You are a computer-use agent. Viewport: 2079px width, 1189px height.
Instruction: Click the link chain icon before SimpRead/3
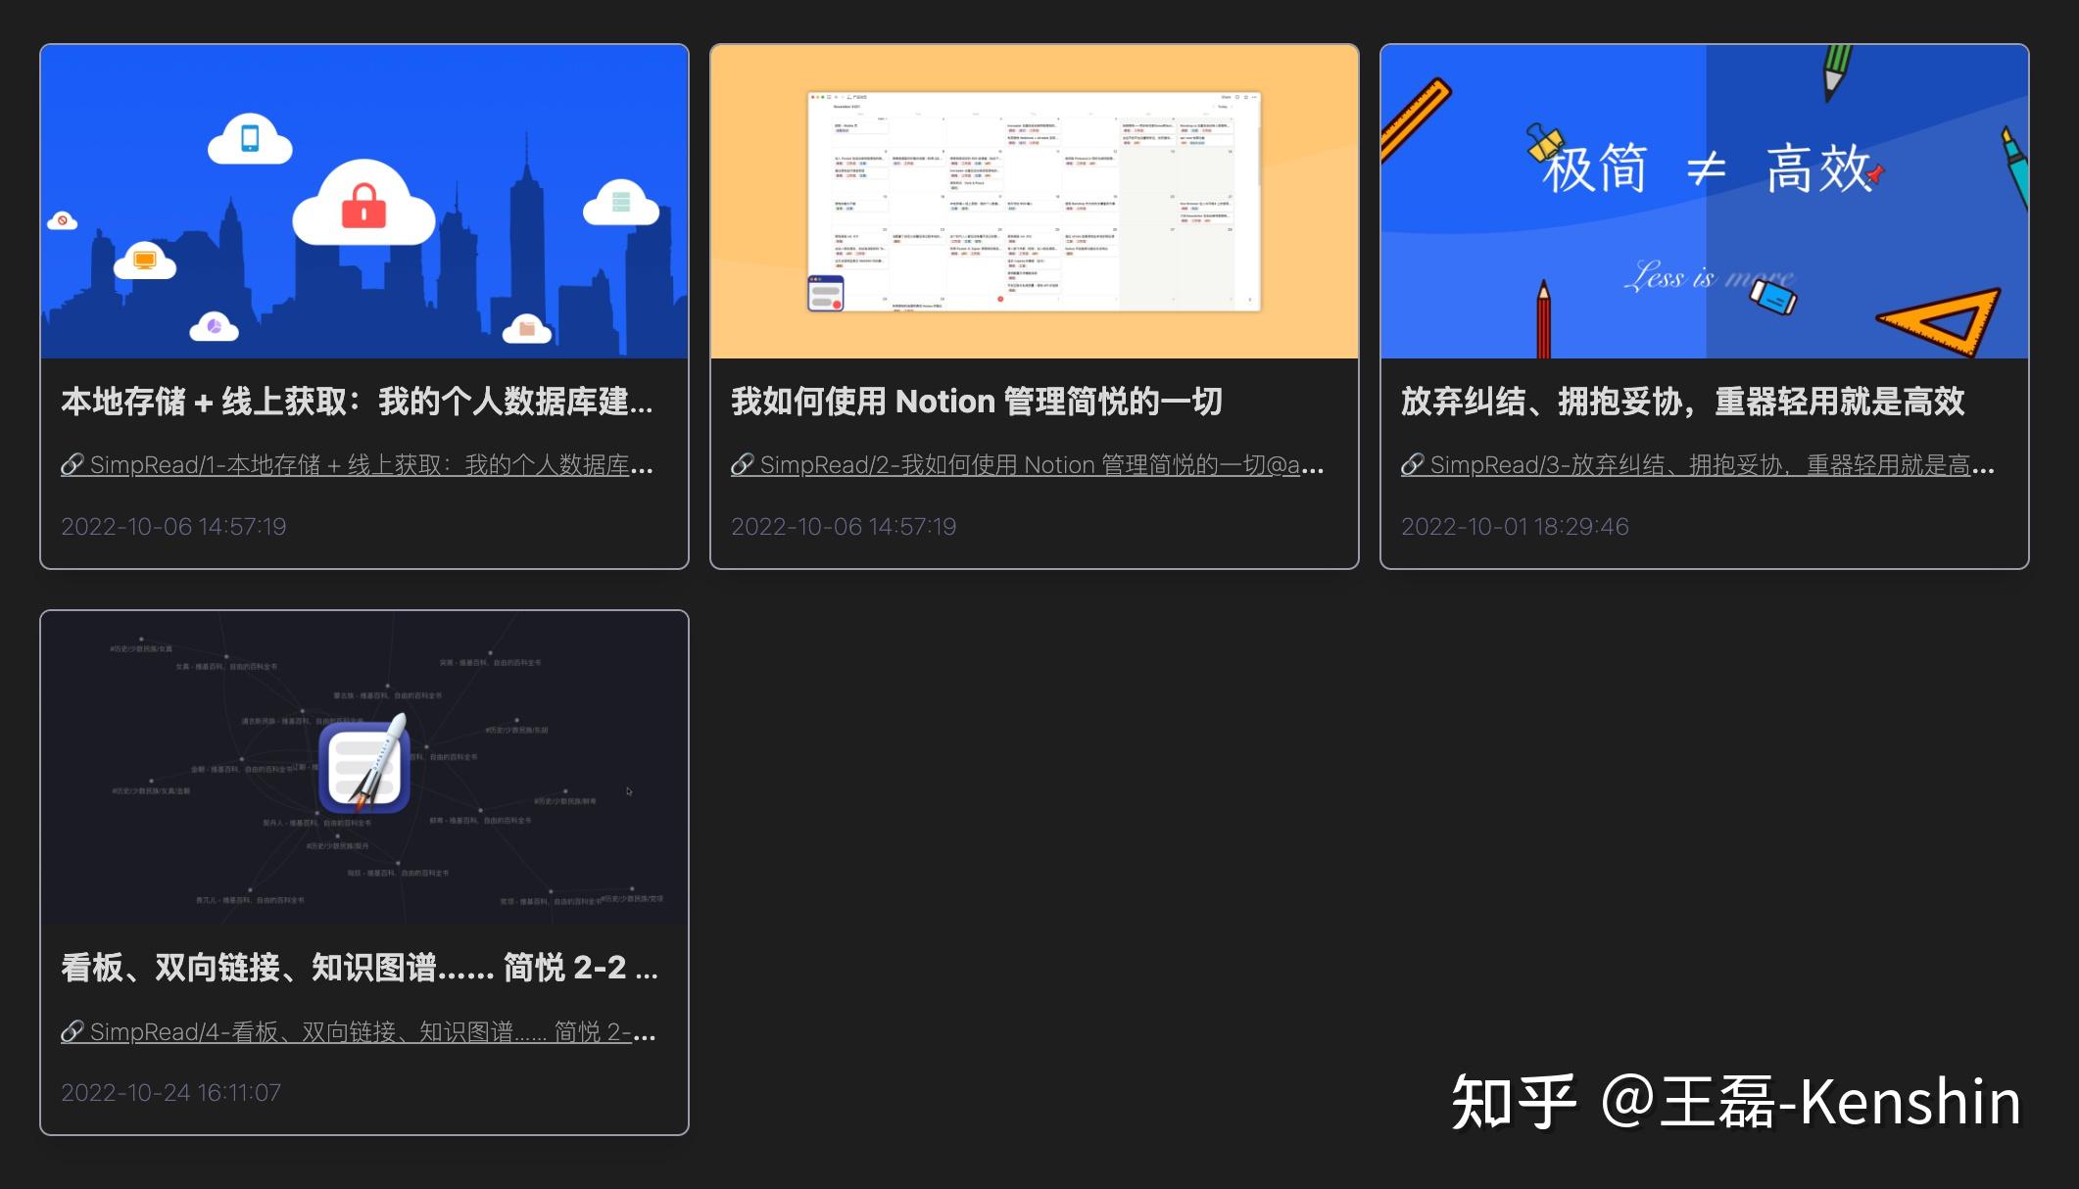pyautogui.click(x=1413, y=465)
